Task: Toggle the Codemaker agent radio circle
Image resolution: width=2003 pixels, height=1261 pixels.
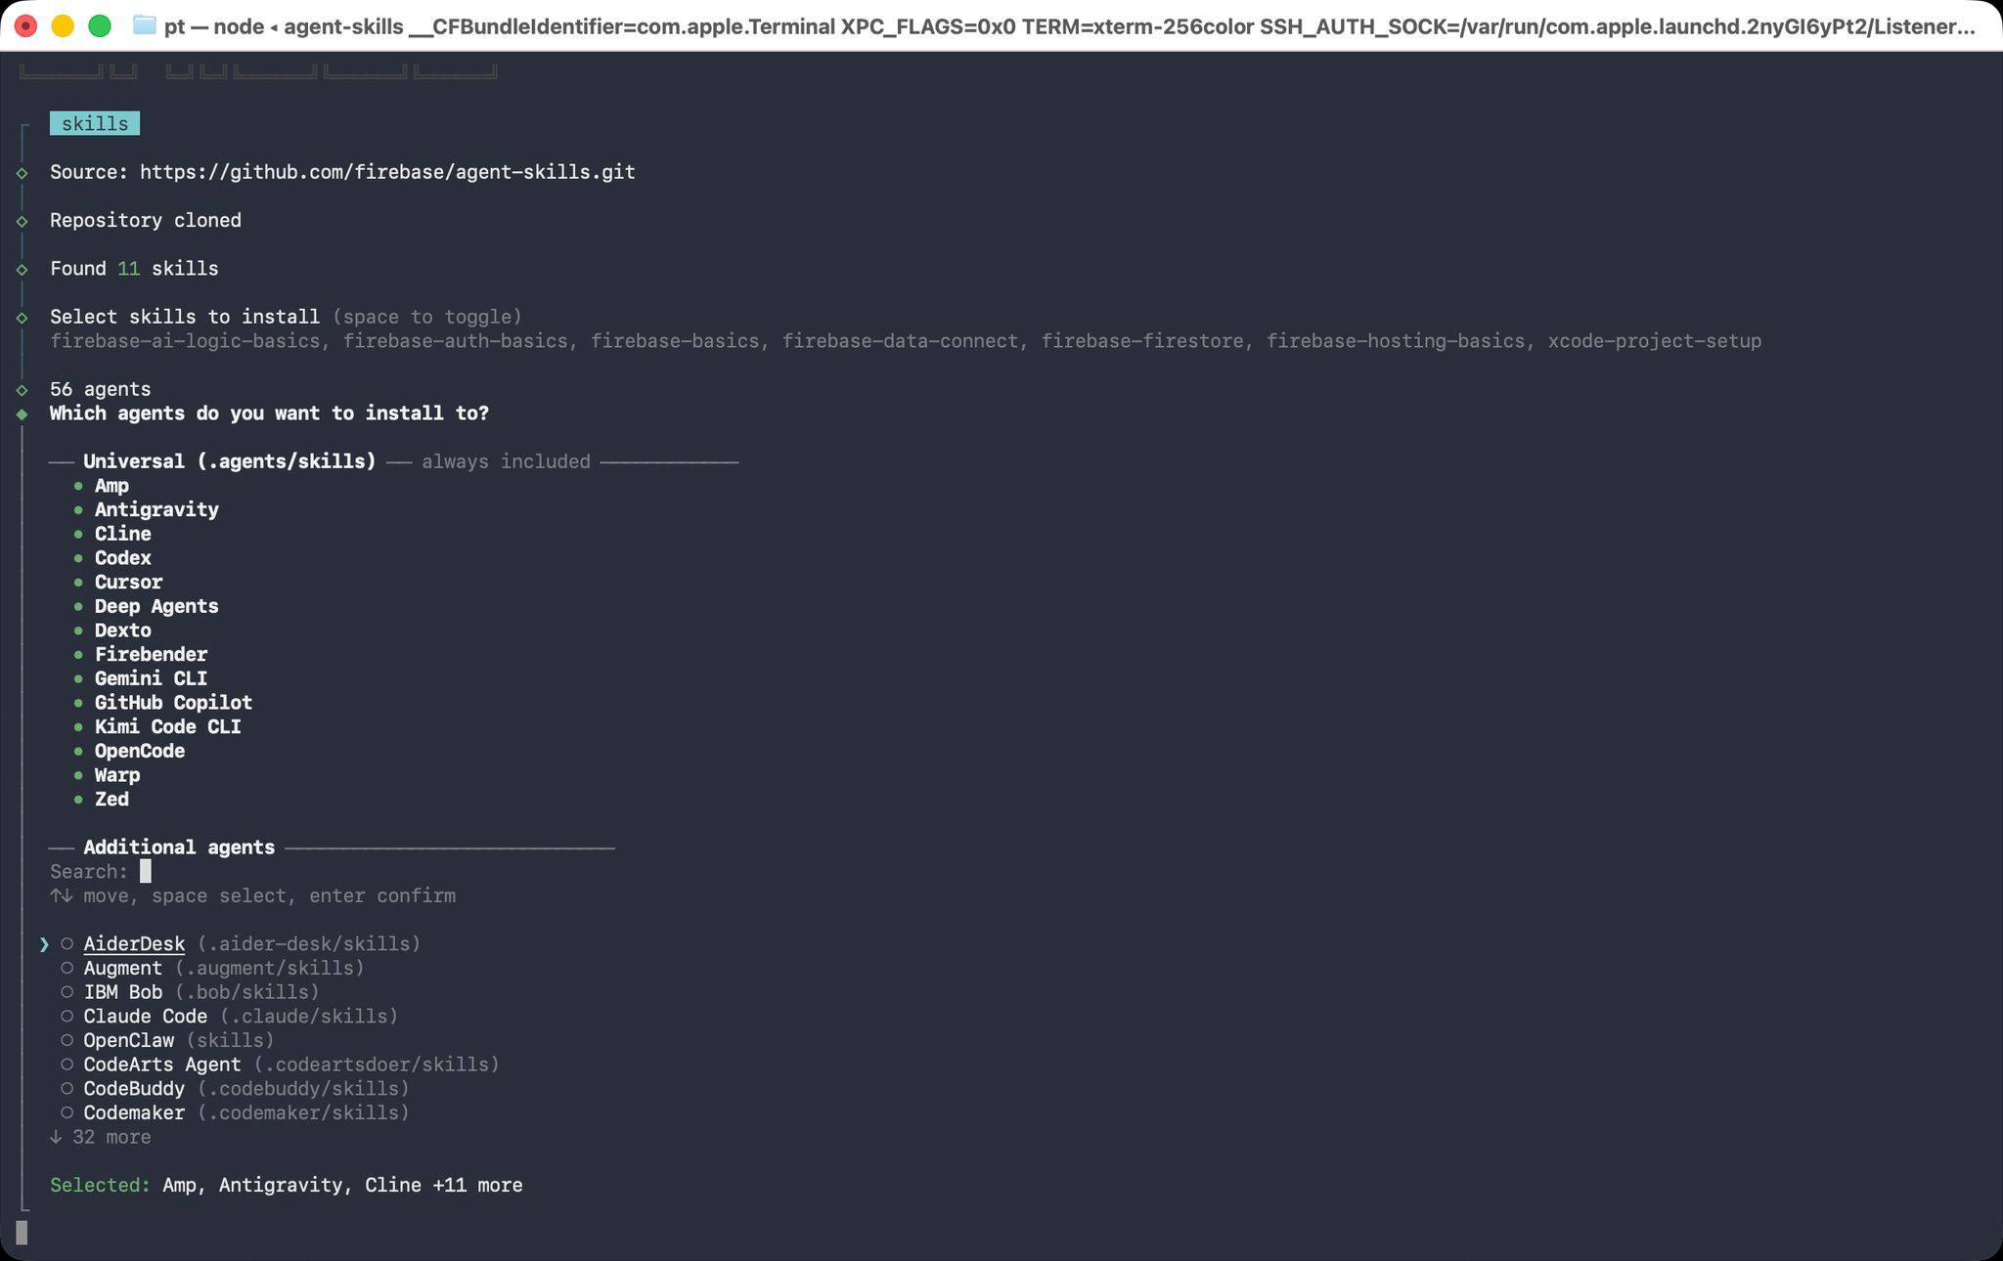Action: pyautogui.click(x=67, y=1113)
